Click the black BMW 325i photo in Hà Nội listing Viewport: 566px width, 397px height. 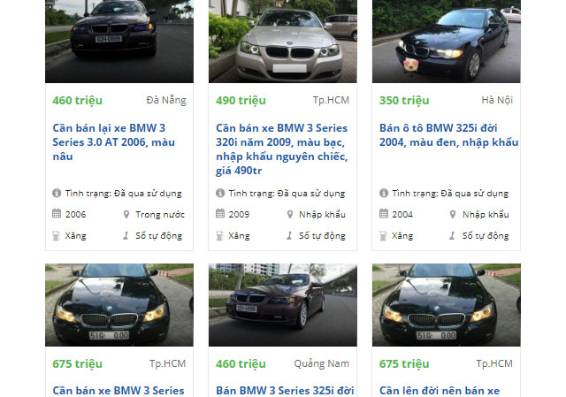(446, 42)
